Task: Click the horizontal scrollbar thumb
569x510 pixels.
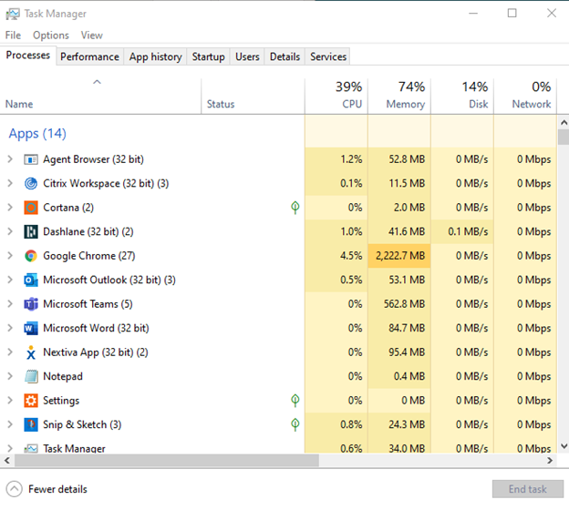Action: coord(167,460)
